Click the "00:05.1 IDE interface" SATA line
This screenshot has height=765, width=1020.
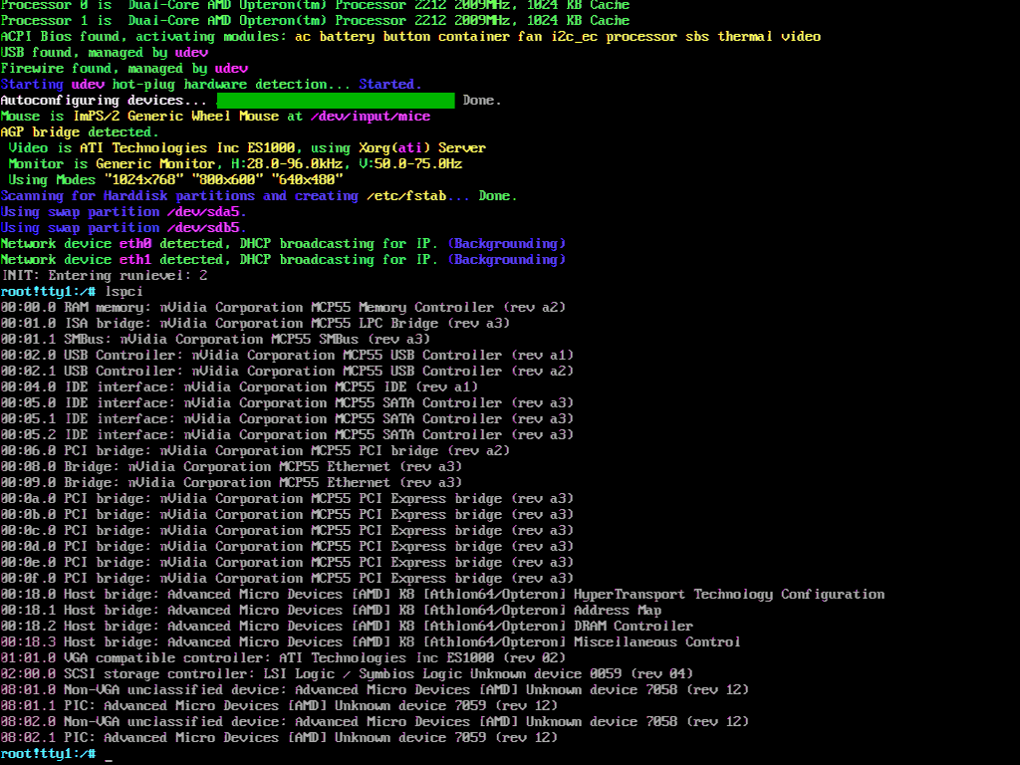[287, 419]
